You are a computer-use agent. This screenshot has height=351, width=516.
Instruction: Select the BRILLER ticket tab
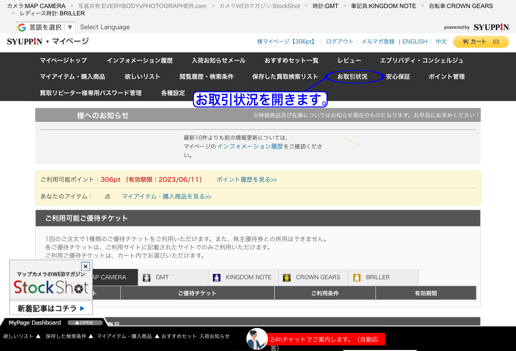(383, 277)
